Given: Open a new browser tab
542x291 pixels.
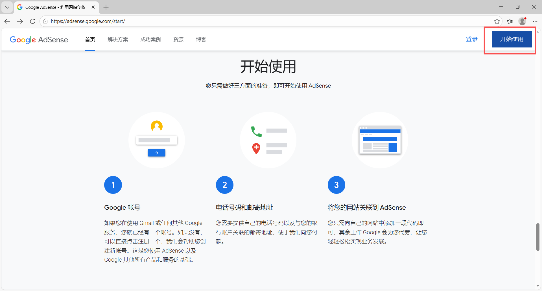Looking at the screenshot, I should [x=106, y=7].
